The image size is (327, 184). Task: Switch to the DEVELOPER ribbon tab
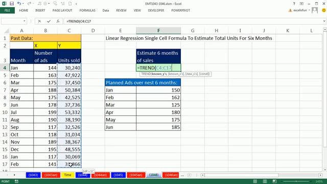coord(156,10)
